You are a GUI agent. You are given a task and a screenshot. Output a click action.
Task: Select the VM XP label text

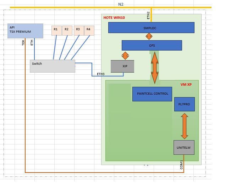186,84
